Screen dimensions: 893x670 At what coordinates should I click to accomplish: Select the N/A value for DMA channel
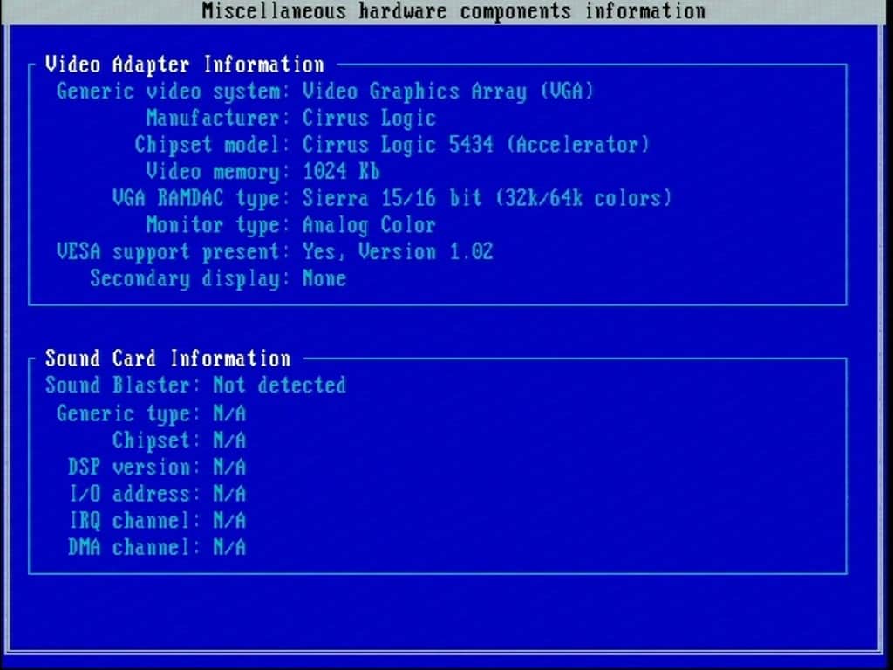click(229, 548)
